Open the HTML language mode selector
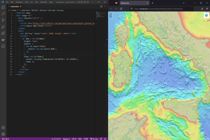 (x=86, y=139)
